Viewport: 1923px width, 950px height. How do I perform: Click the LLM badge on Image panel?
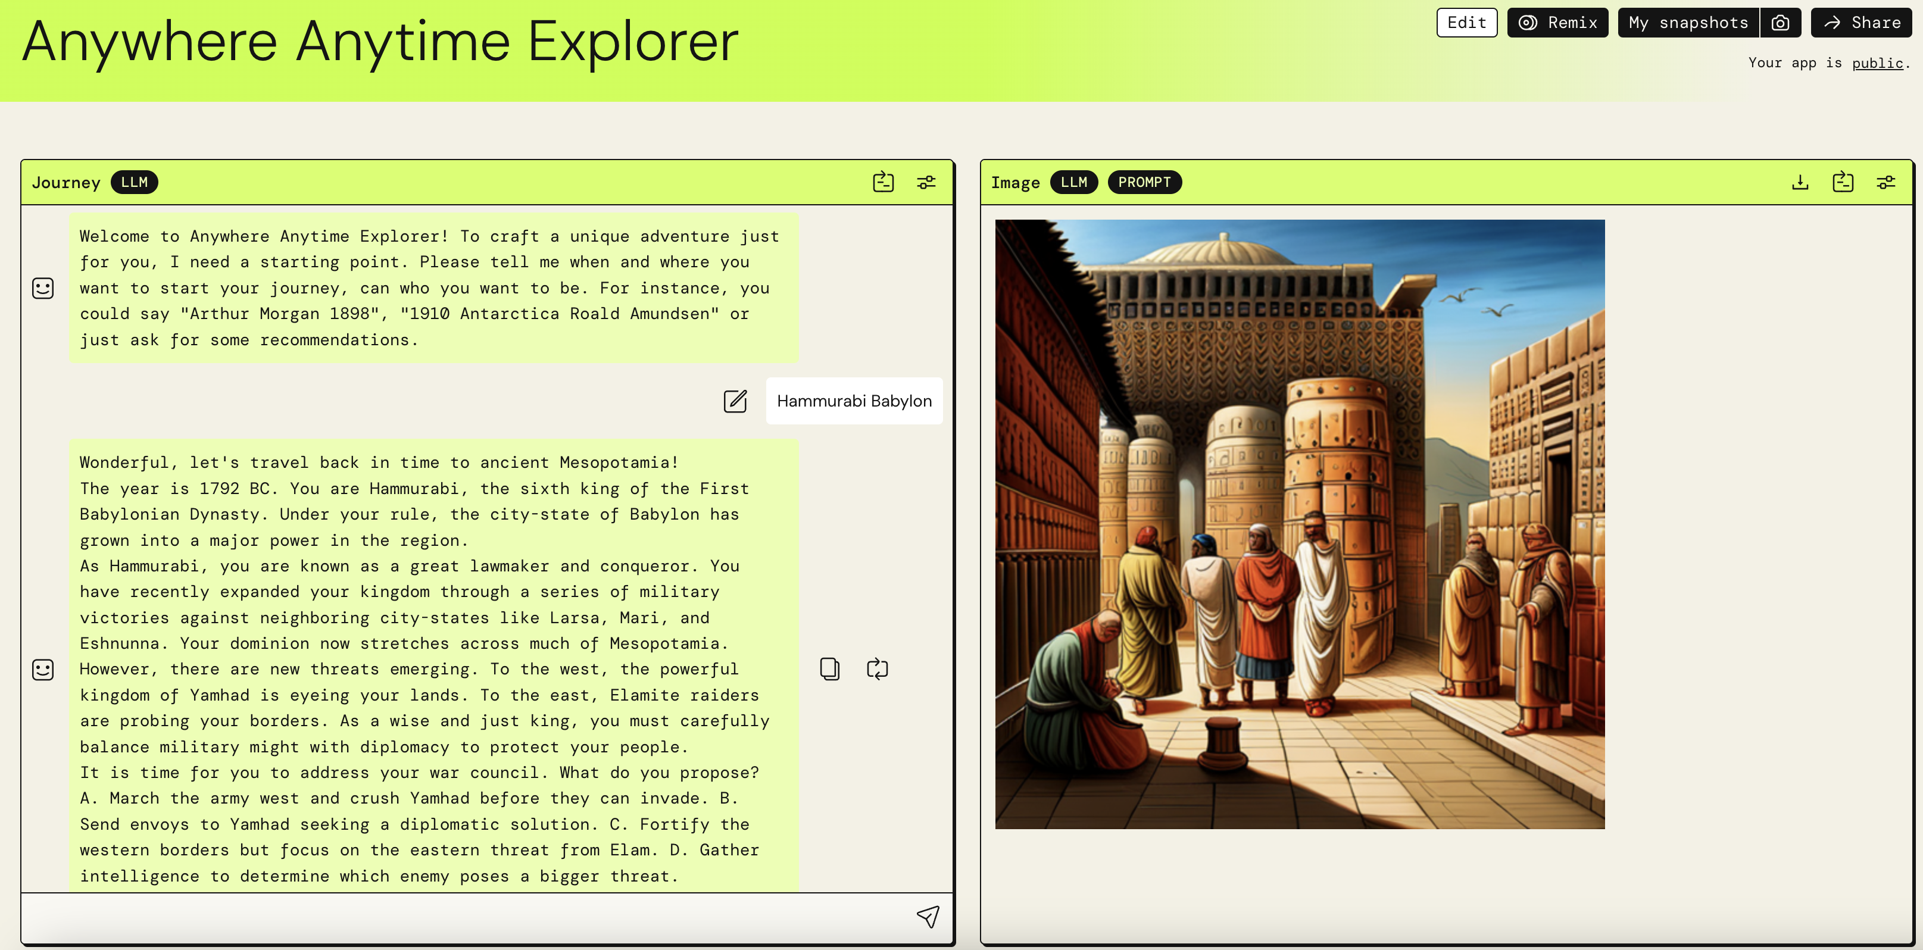point(1073,182)
